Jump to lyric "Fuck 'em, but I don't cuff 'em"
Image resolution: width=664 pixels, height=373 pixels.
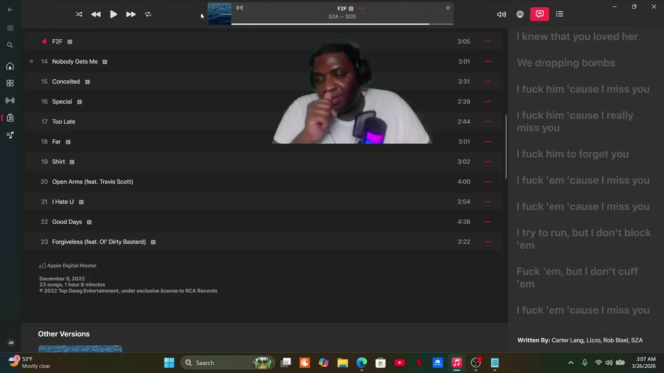point(577,278)
